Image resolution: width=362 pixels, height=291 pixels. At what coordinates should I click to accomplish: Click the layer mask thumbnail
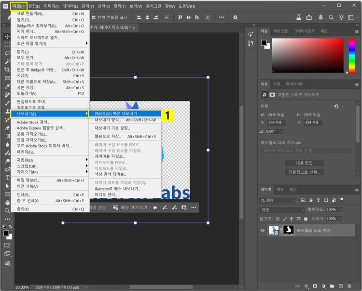point(288,231)
